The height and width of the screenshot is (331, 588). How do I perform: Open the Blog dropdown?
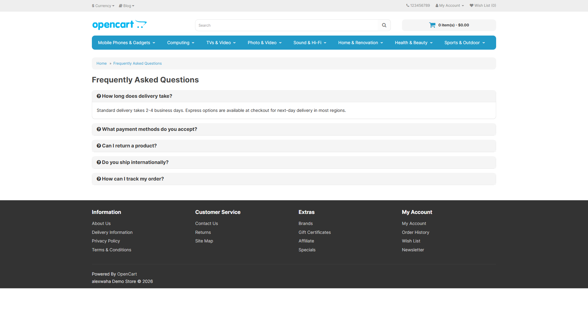[127, 6]
